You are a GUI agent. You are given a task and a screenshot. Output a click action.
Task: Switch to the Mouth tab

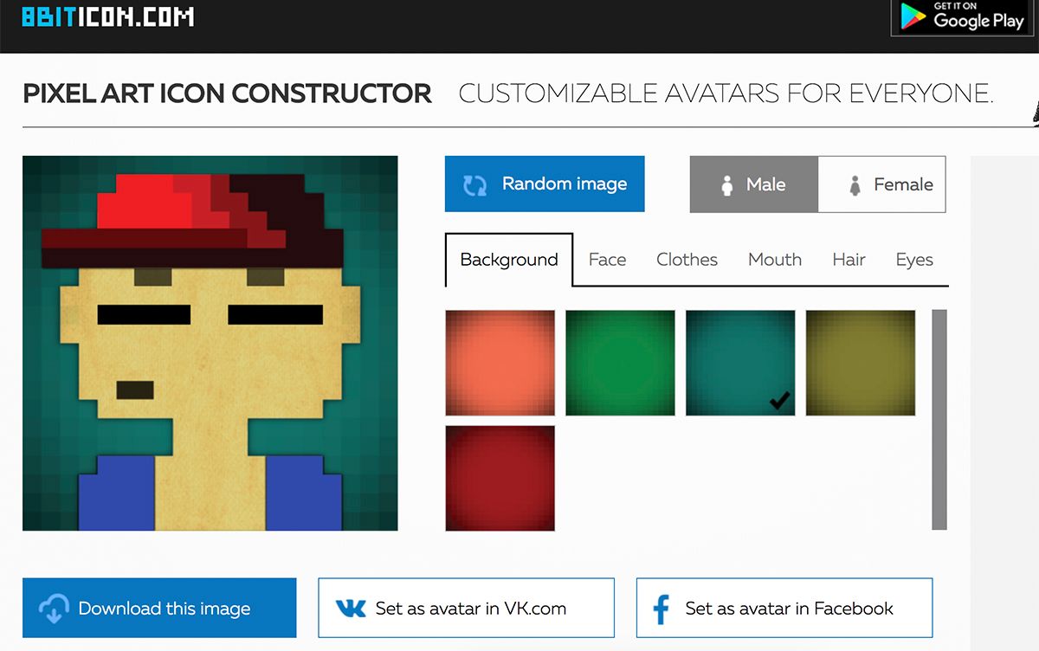click(774, 260)
